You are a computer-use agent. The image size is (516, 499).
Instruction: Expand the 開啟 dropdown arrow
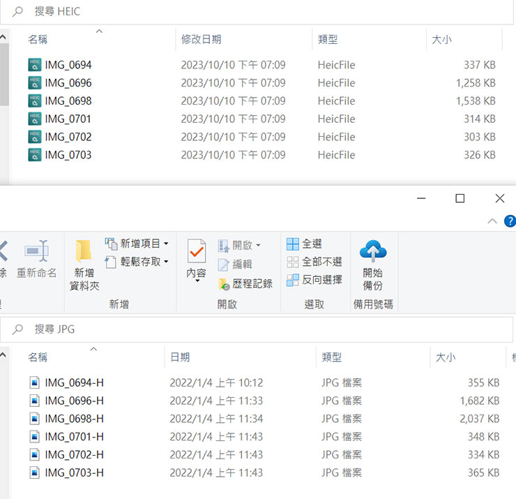coord(258,246)
